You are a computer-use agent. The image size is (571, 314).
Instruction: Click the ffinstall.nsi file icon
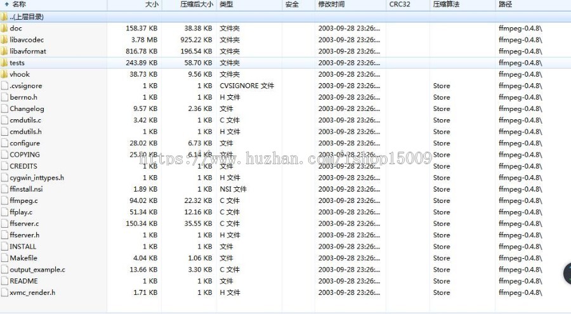(x=4, y=189)
